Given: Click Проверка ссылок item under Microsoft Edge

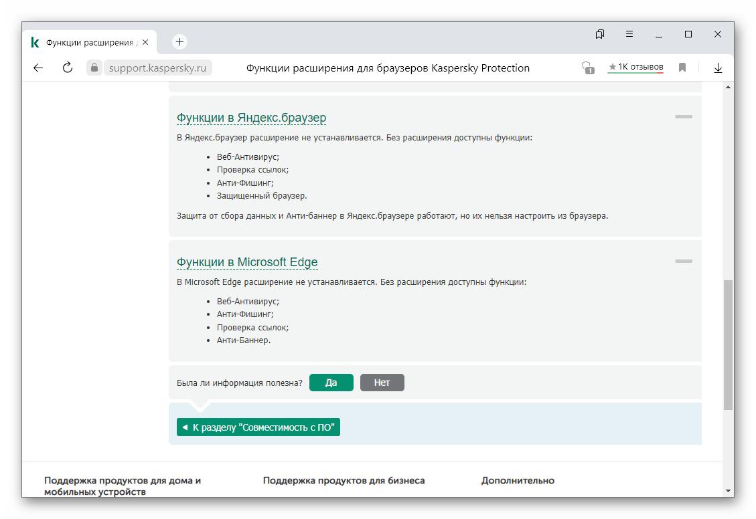Looking at the screenshot, I should [252, 327].
